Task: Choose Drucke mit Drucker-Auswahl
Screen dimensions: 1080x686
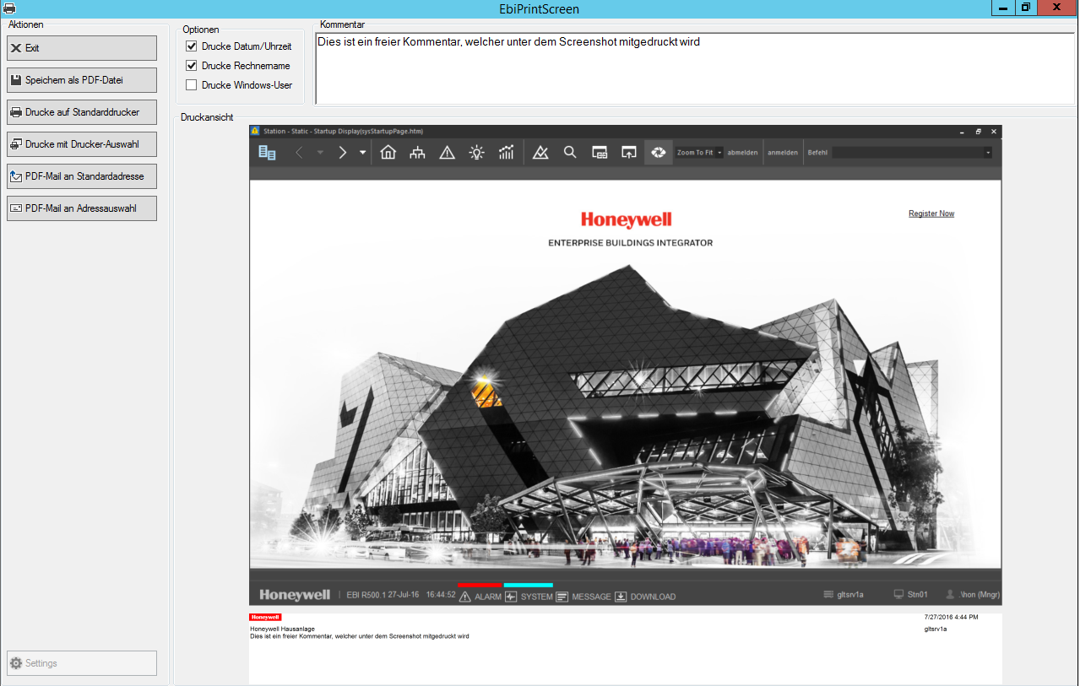Action: coord(82,144)
